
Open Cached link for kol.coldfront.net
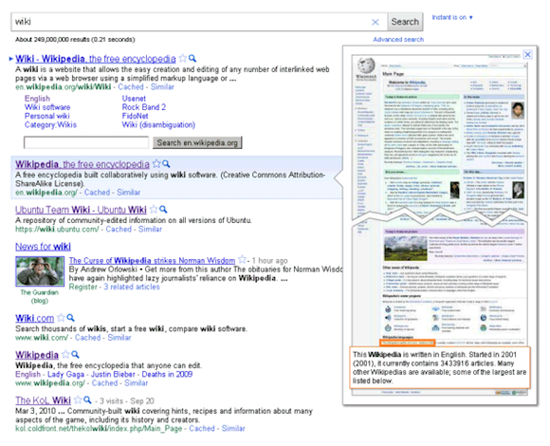coord(202,429)
